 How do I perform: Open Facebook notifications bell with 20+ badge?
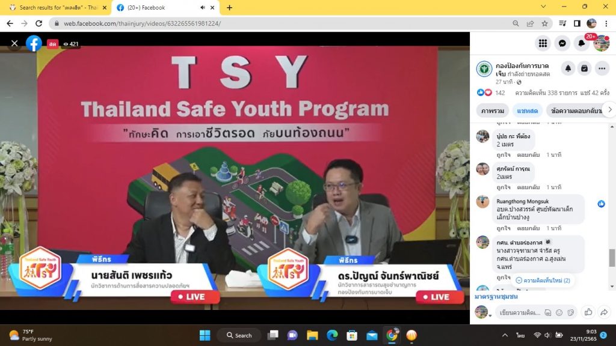[582, 43]
